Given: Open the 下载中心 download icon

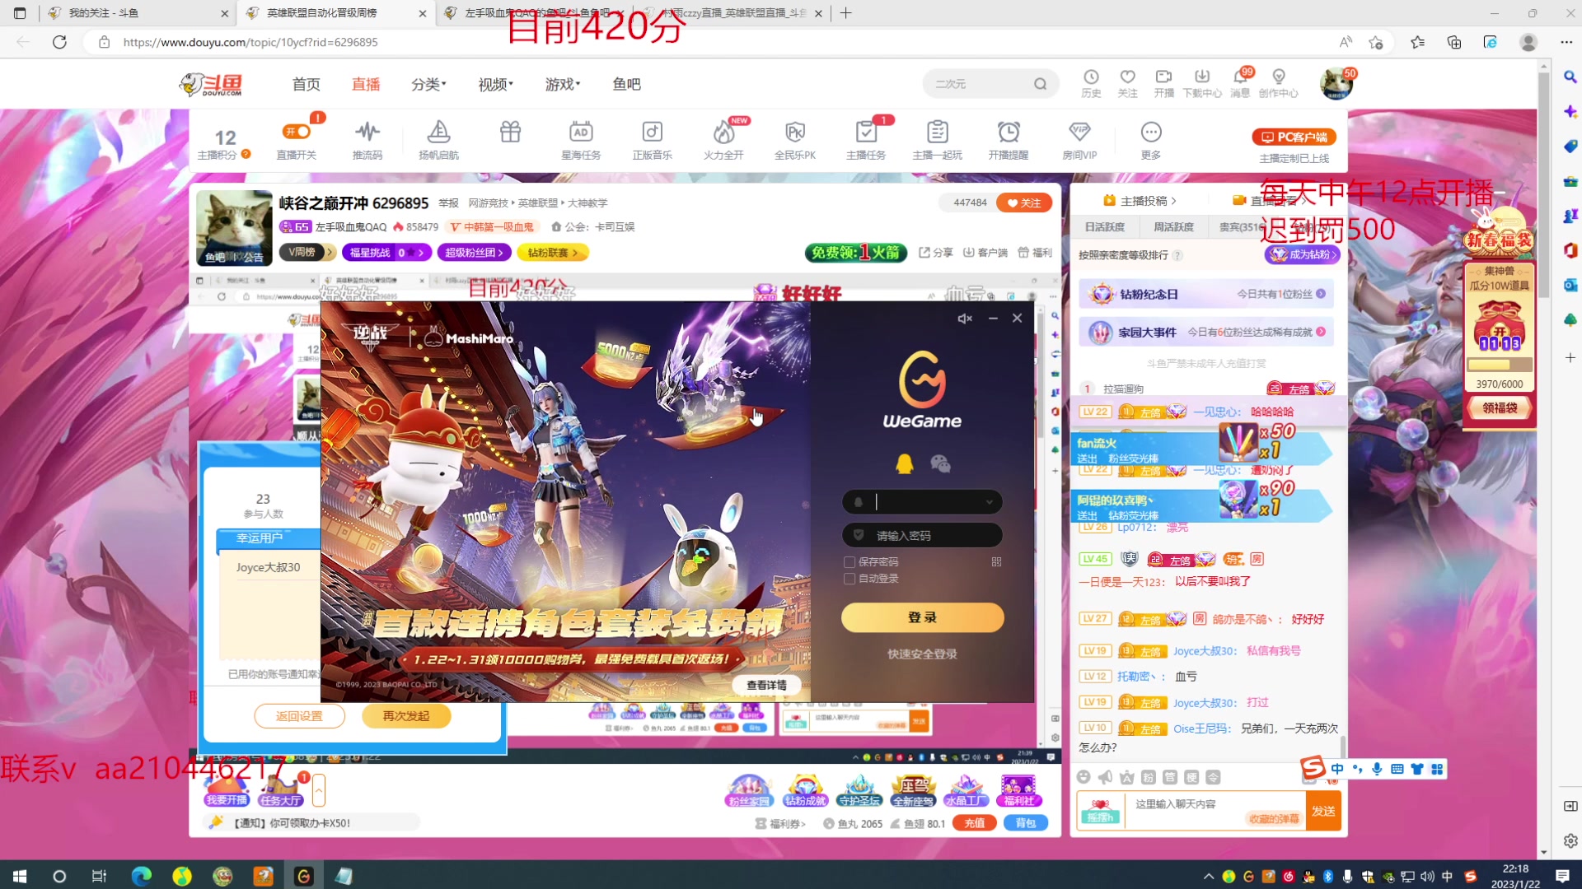Looking at the screenshot, I should coord(1202,77).
